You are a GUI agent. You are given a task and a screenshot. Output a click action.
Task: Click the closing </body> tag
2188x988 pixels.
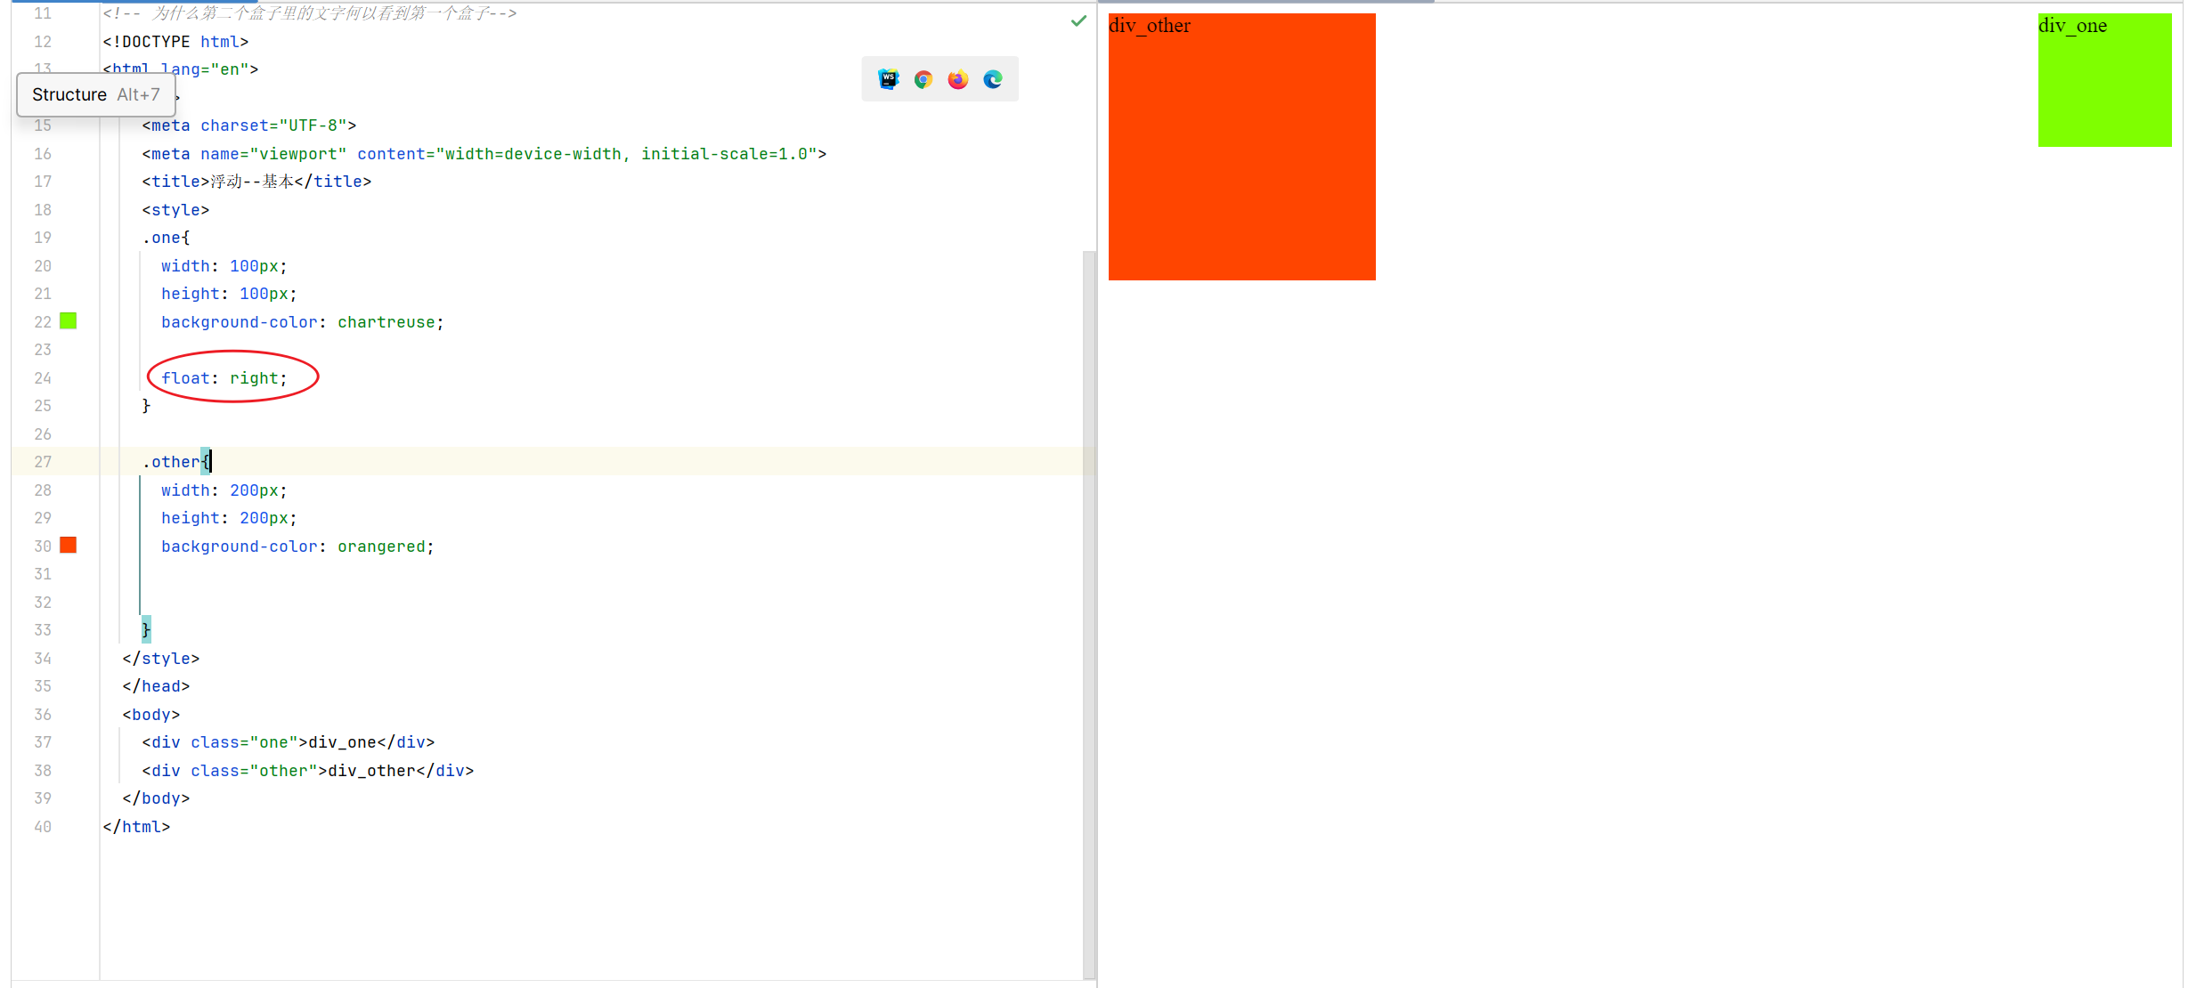coord(156,798)
